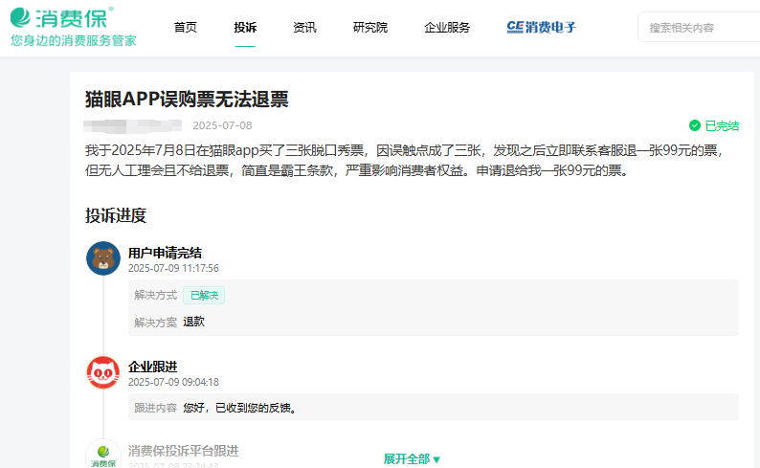
Task: Click the 企业跟进 heading
Action: click(153, 367)
